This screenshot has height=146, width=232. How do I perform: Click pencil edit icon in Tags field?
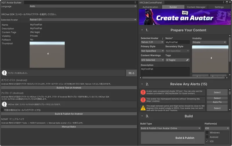[x=187, y=60]
